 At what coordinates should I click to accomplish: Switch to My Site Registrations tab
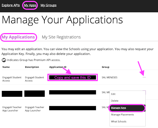coord(61,37)
